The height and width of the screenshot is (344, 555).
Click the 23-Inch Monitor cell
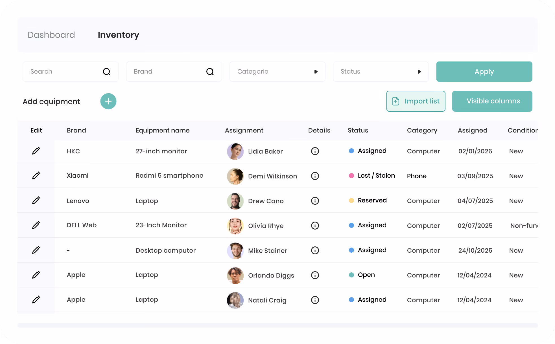161,225
